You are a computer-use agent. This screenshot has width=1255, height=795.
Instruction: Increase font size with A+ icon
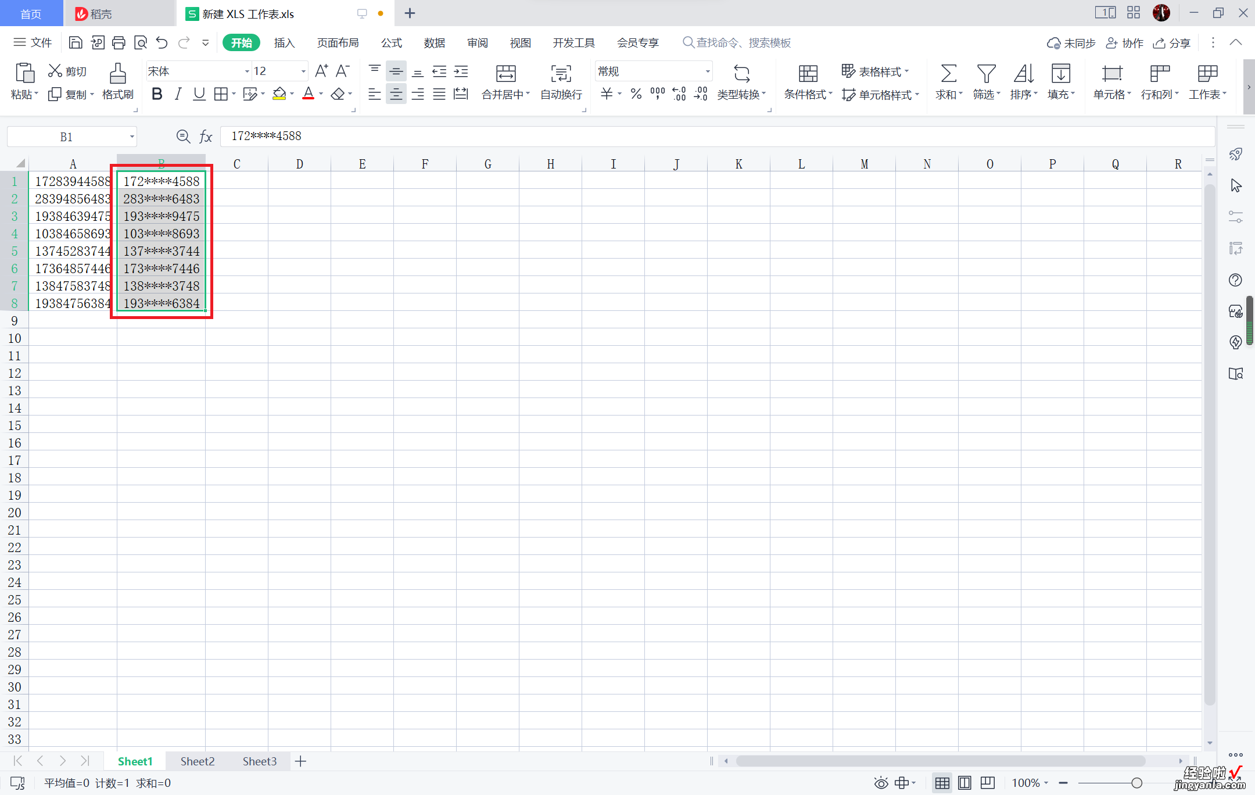321,71
